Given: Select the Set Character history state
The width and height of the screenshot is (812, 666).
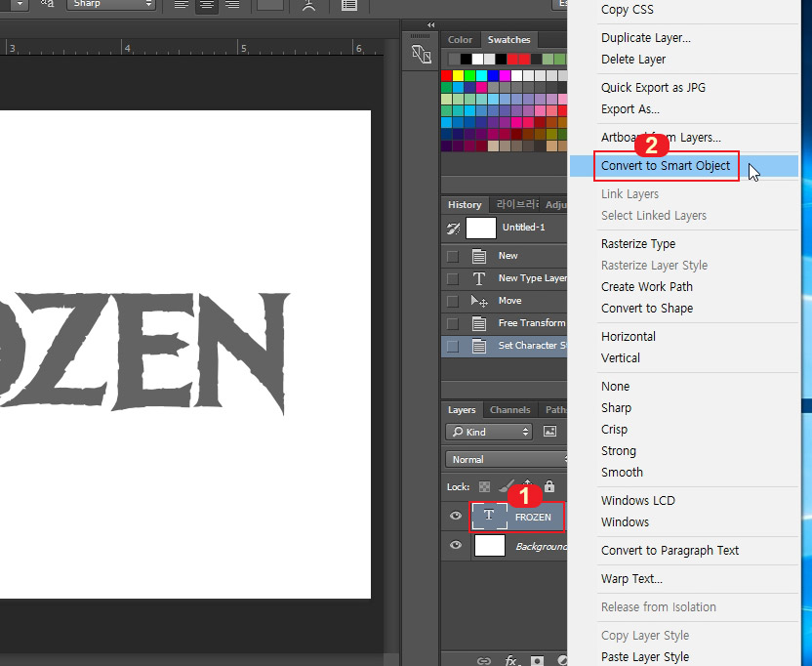Looking at the screenshot, I should pos(504,347).
